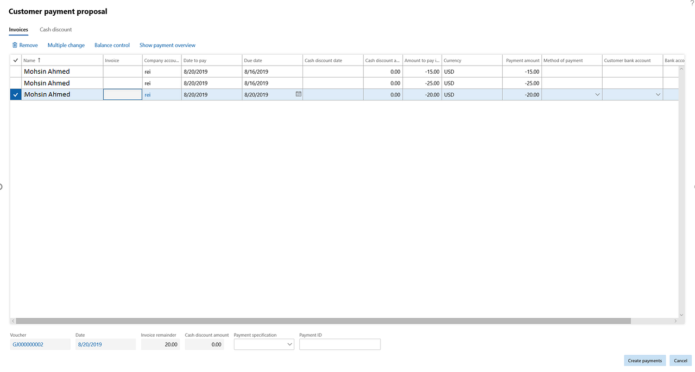Click inside the Payment ID input field
This screenshot has height=372, width=695.
point(339,344)
